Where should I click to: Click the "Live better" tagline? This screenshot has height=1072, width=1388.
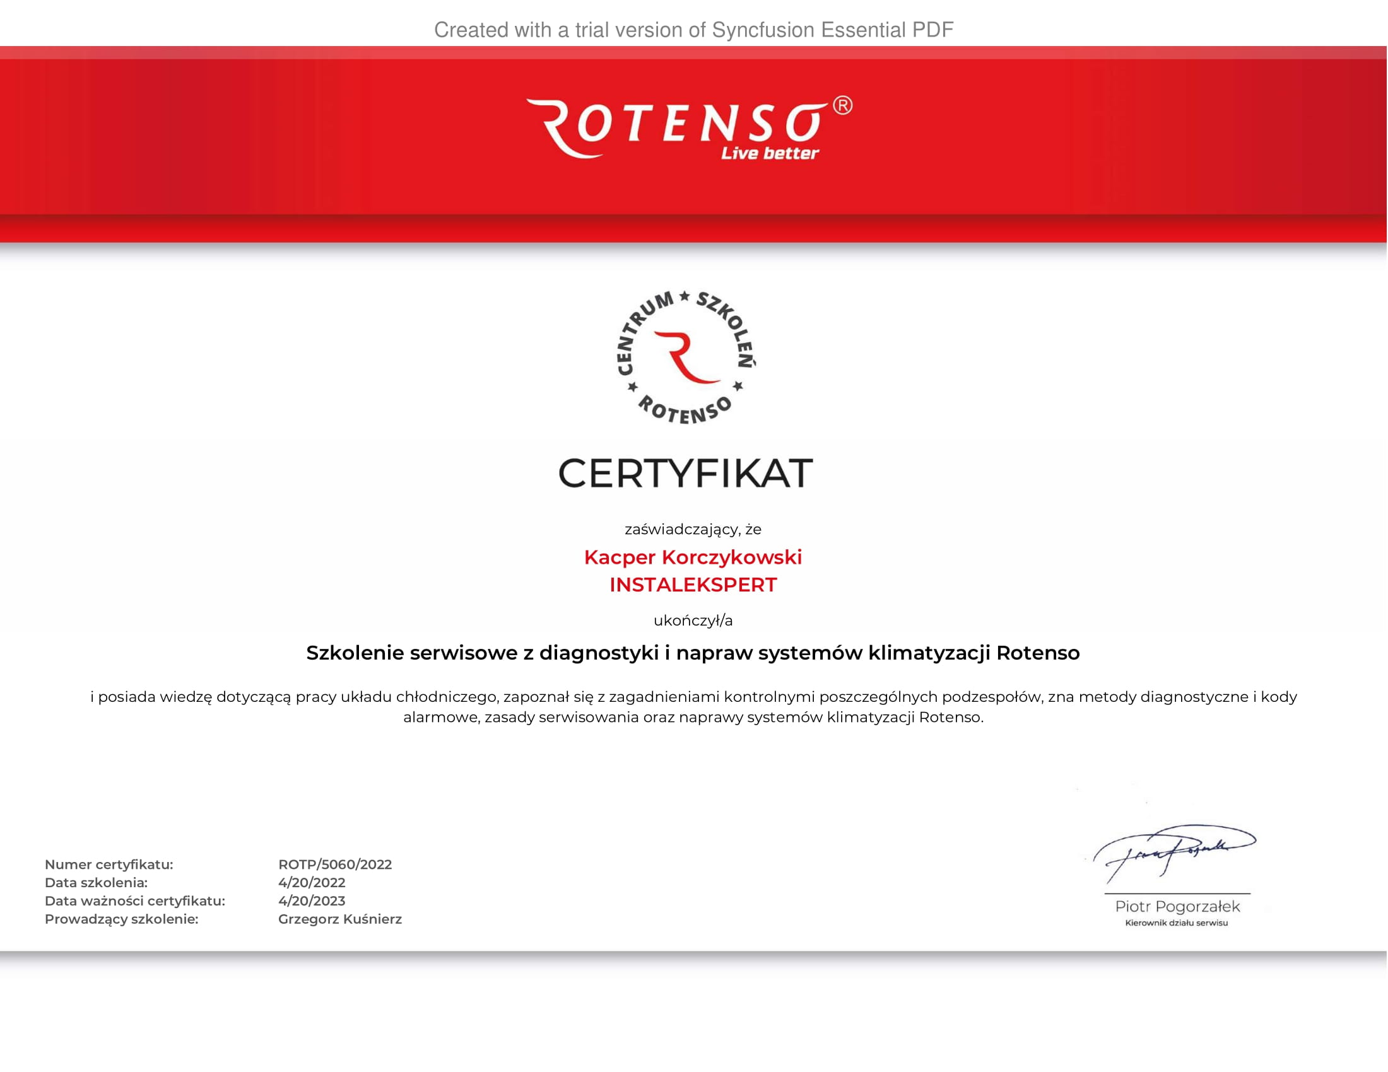(x=770, y=153)
